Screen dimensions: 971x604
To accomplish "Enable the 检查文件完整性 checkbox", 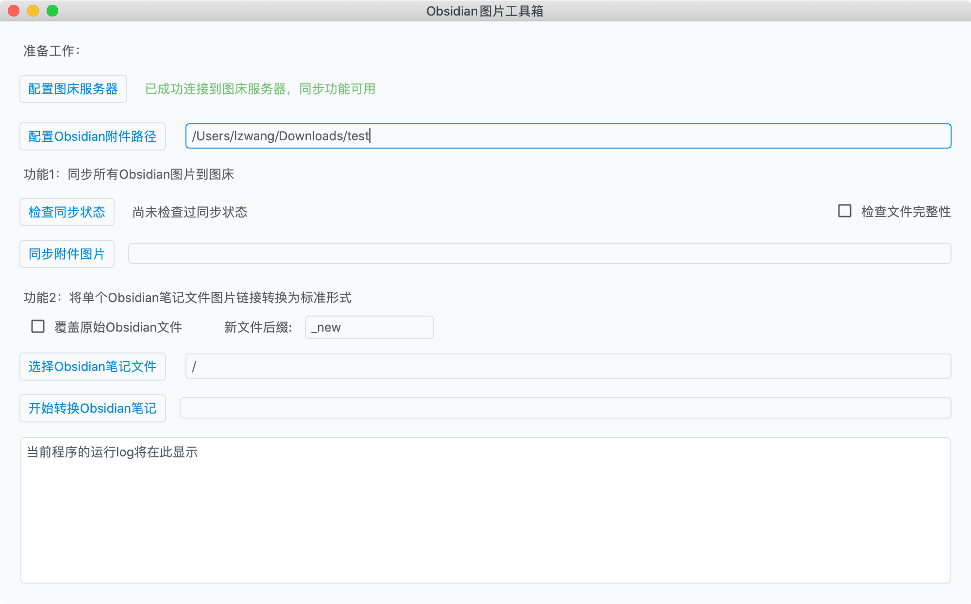I will click(x=845, y=211).
